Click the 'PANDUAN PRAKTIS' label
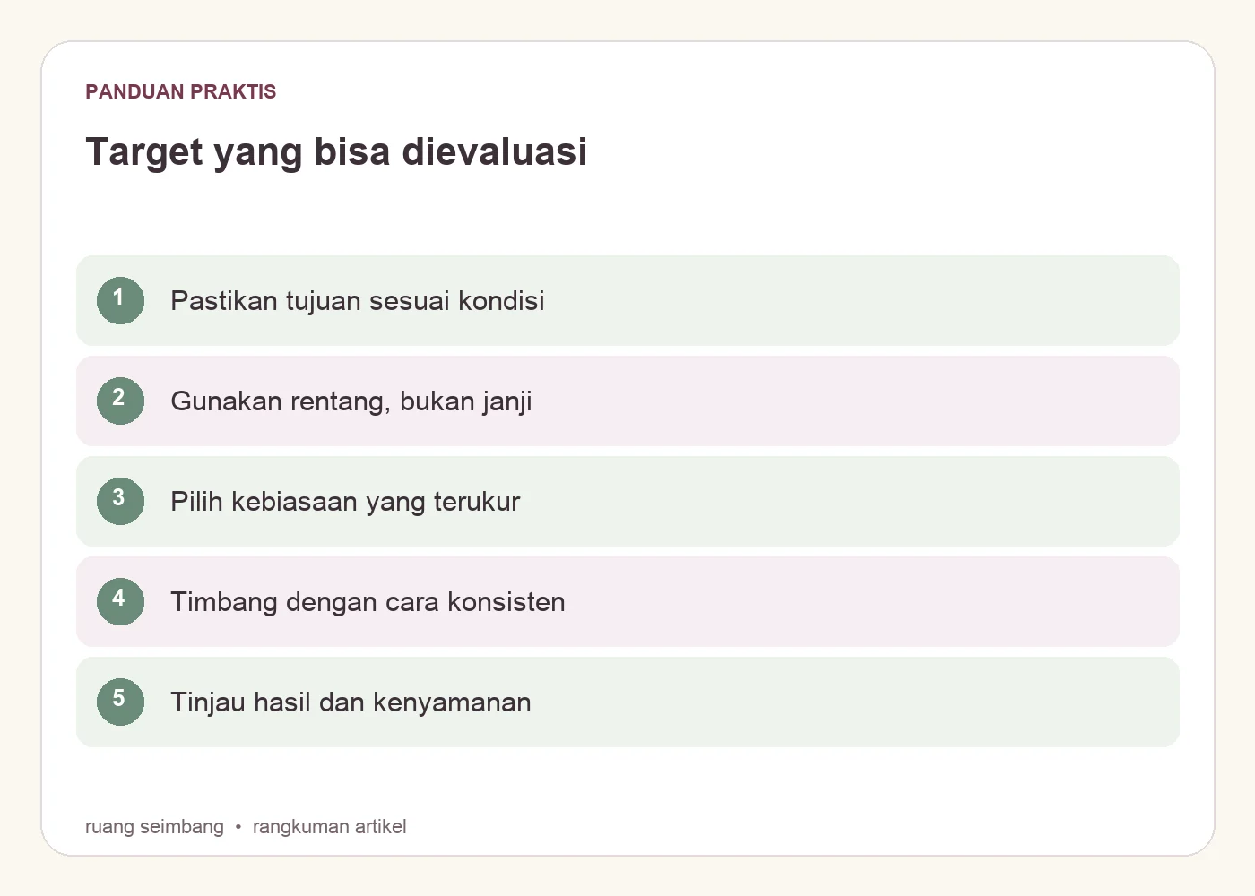Screen dimensions: 1255x896 [x=181, y=91]
